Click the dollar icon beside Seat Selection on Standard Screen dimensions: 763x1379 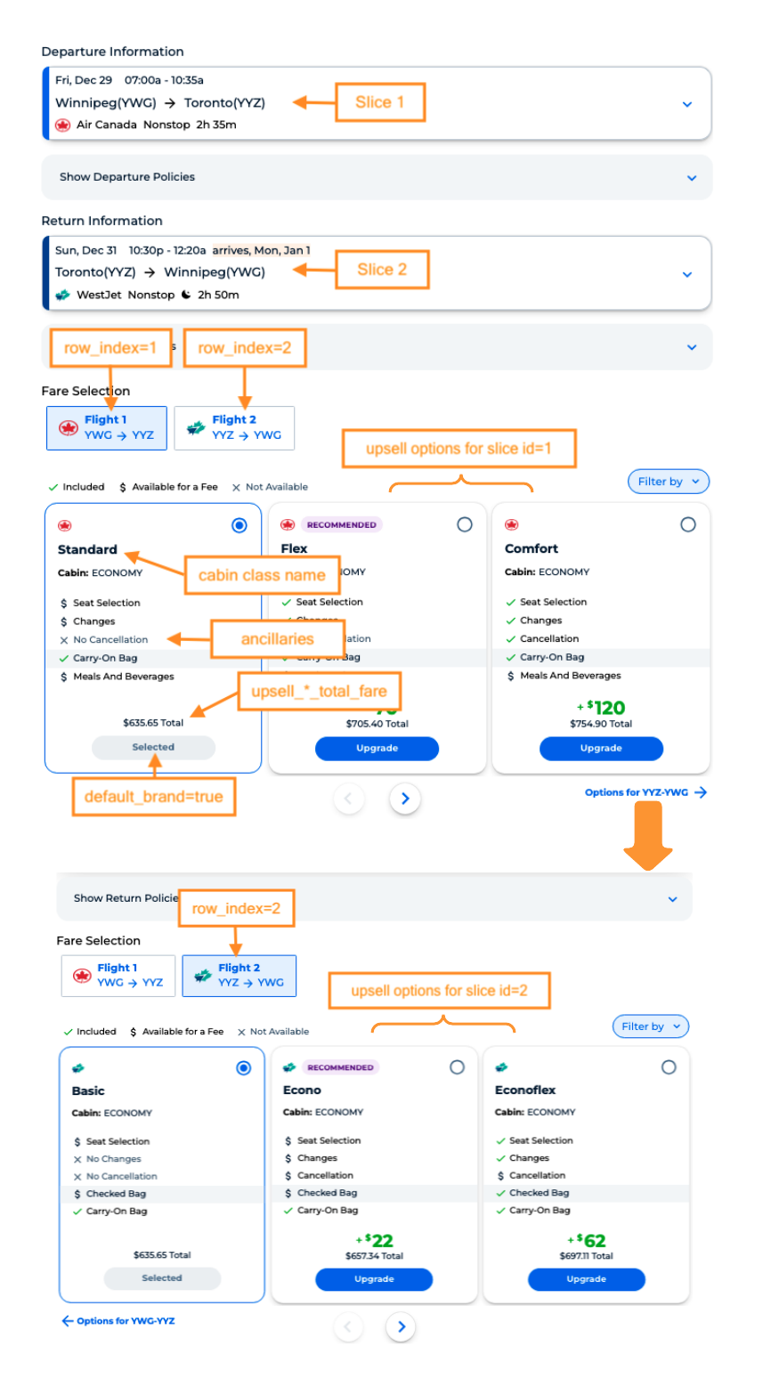pyautogui.click(x=62, y=602)
